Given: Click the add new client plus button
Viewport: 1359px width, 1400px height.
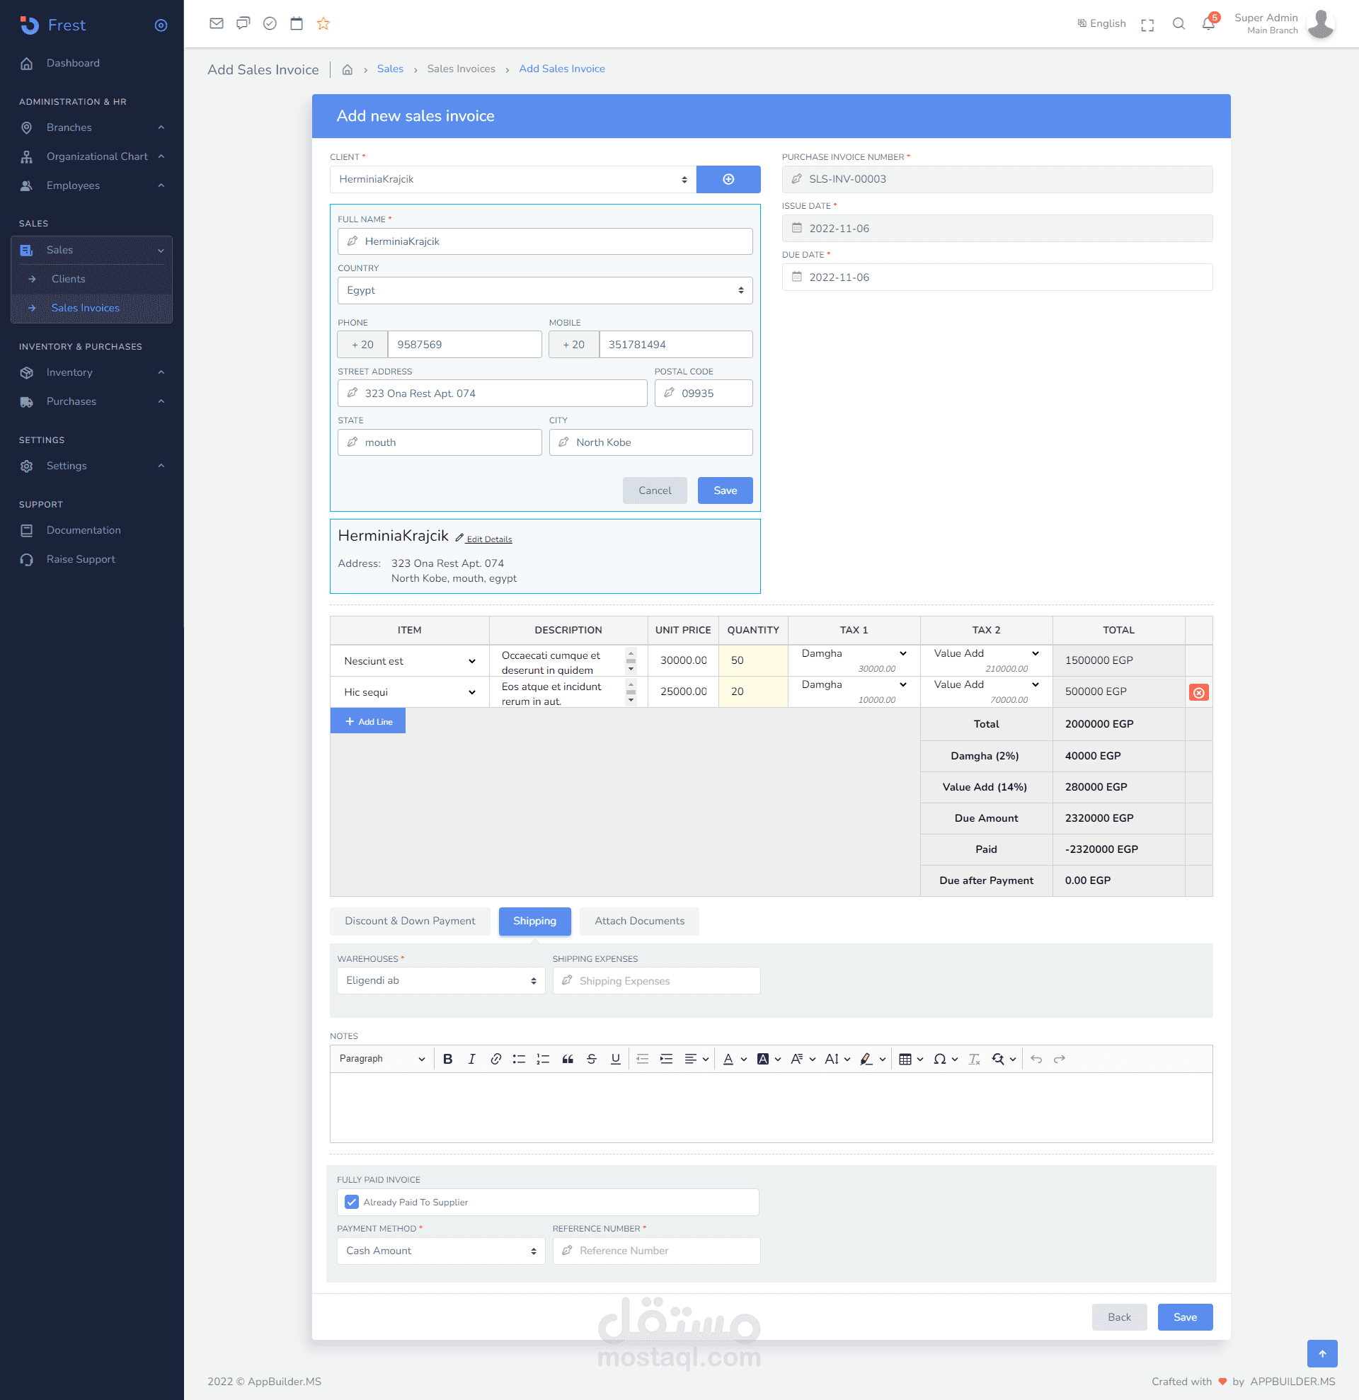Looking at the screenshot, I should click(x=728, y=179).
